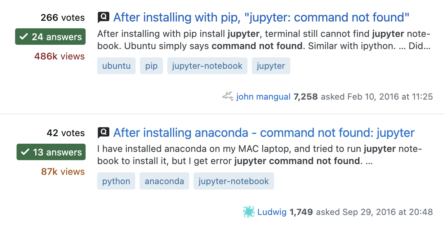This screenshot has width=446, height=225.
Task: Click the question icon beside the pip question title
Action: click(x=104, y=17)
